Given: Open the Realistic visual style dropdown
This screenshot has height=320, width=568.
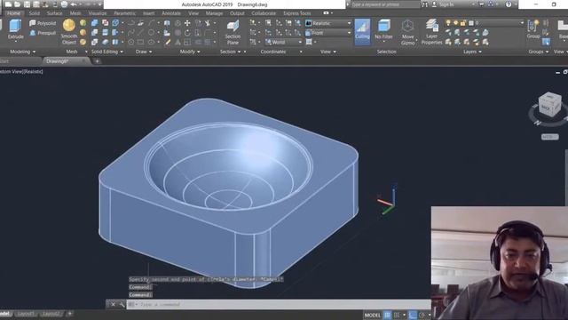Looking at the screenshot, I should point(328,23).
